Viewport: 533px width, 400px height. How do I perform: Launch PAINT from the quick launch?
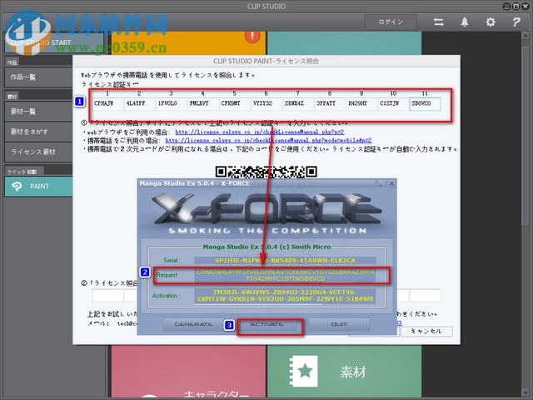coord(38,187)
